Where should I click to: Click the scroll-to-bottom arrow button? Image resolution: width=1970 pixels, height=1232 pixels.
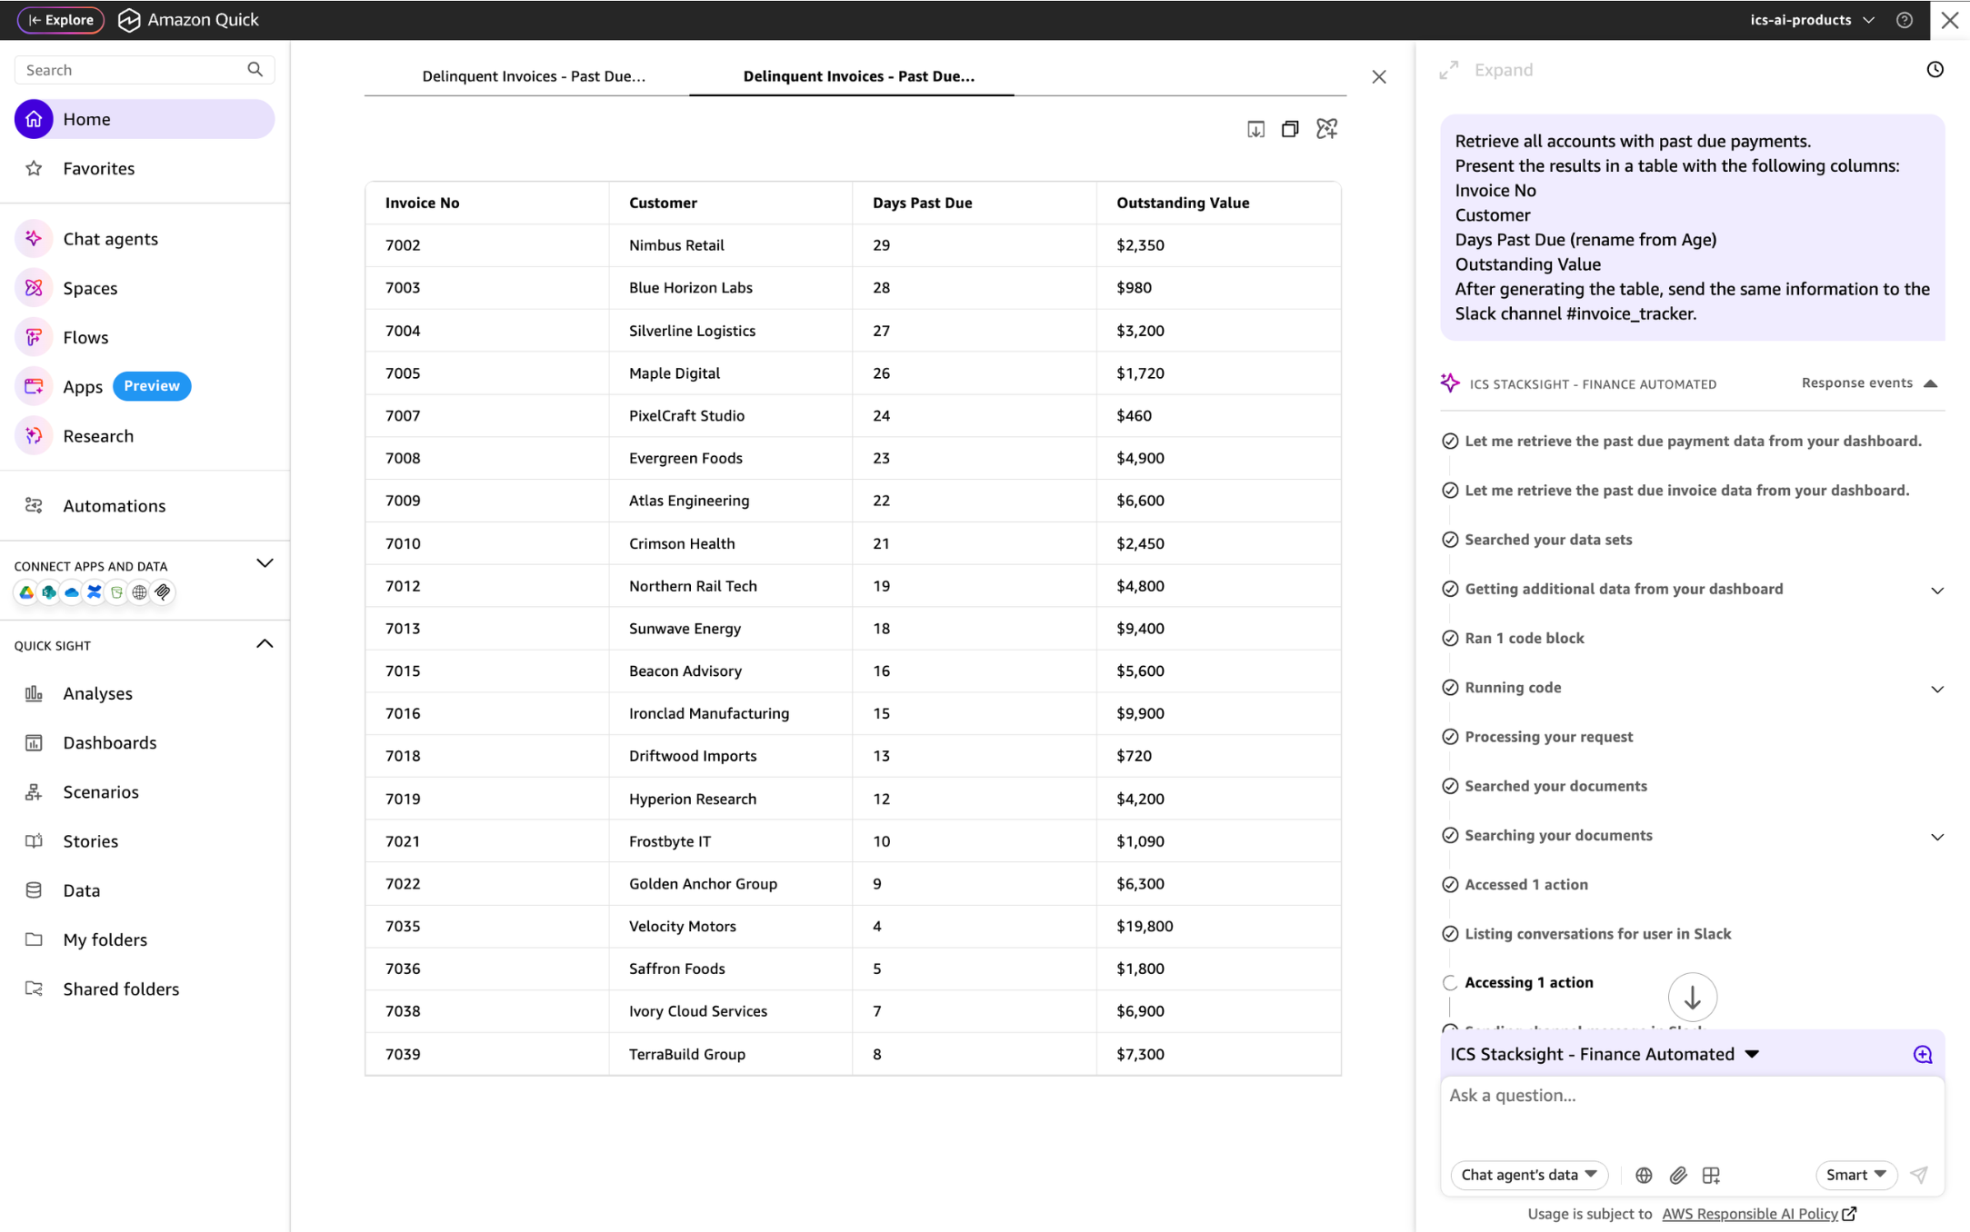1692,998
